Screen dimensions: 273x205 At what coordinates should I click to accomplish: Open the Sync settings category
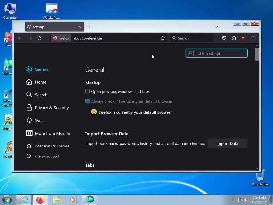(35, 120)
